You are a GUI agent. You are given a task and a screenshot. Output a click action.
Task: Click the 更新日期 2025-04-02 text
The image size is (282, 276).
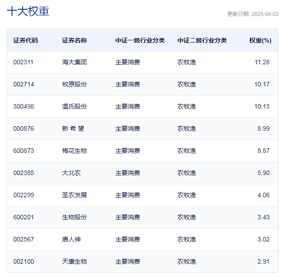click(x=253, y=14)
